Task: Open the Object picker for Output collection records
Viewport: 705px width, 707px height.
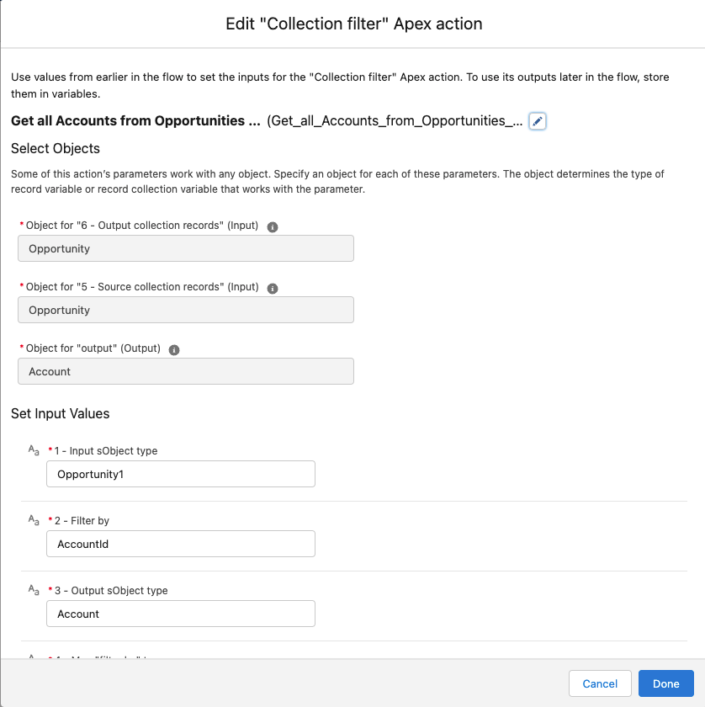Action: pyautogui.click(x=185, y=248)
